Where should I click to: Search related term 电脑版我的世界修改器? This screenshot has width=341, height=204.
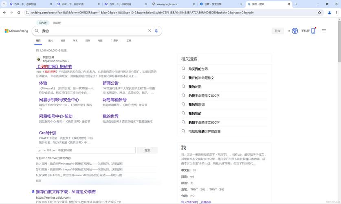pos(205,131)
